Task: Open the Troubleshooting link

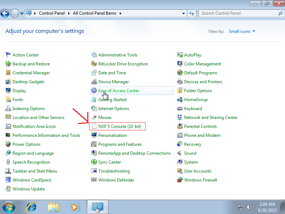Action: pos(114,171)
